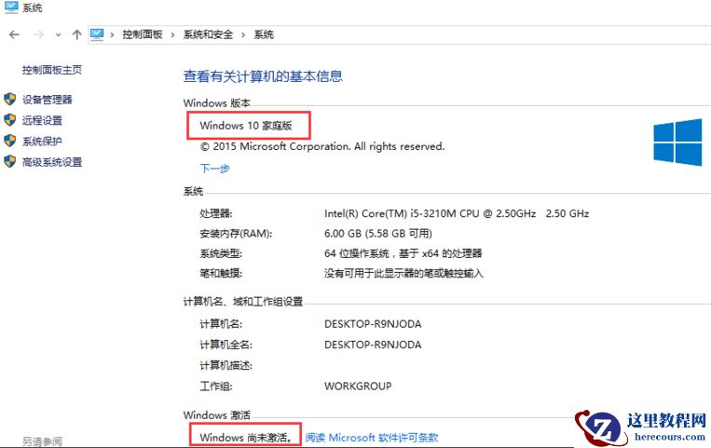Image resolution: width=711 pixels, height=448 pixels.
Task: Select the processor value Intel Core i5-3210M
Action: pyautogui.click(x=457, y=213)
